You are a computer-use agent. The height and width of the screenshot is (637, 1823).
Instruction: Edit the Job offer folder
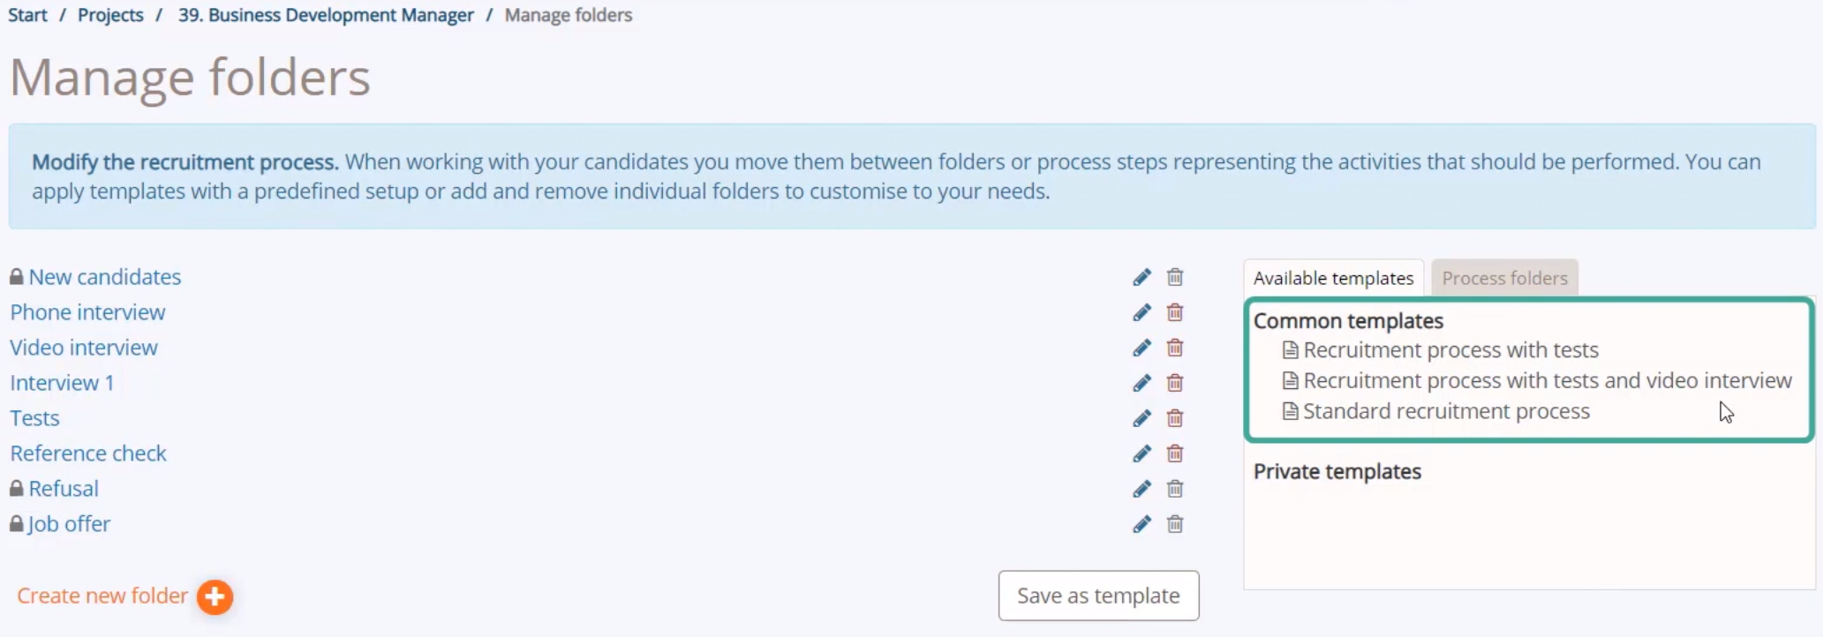pos(1141,524)
